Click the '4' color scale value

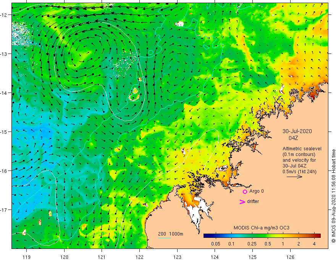coord(314,244)
